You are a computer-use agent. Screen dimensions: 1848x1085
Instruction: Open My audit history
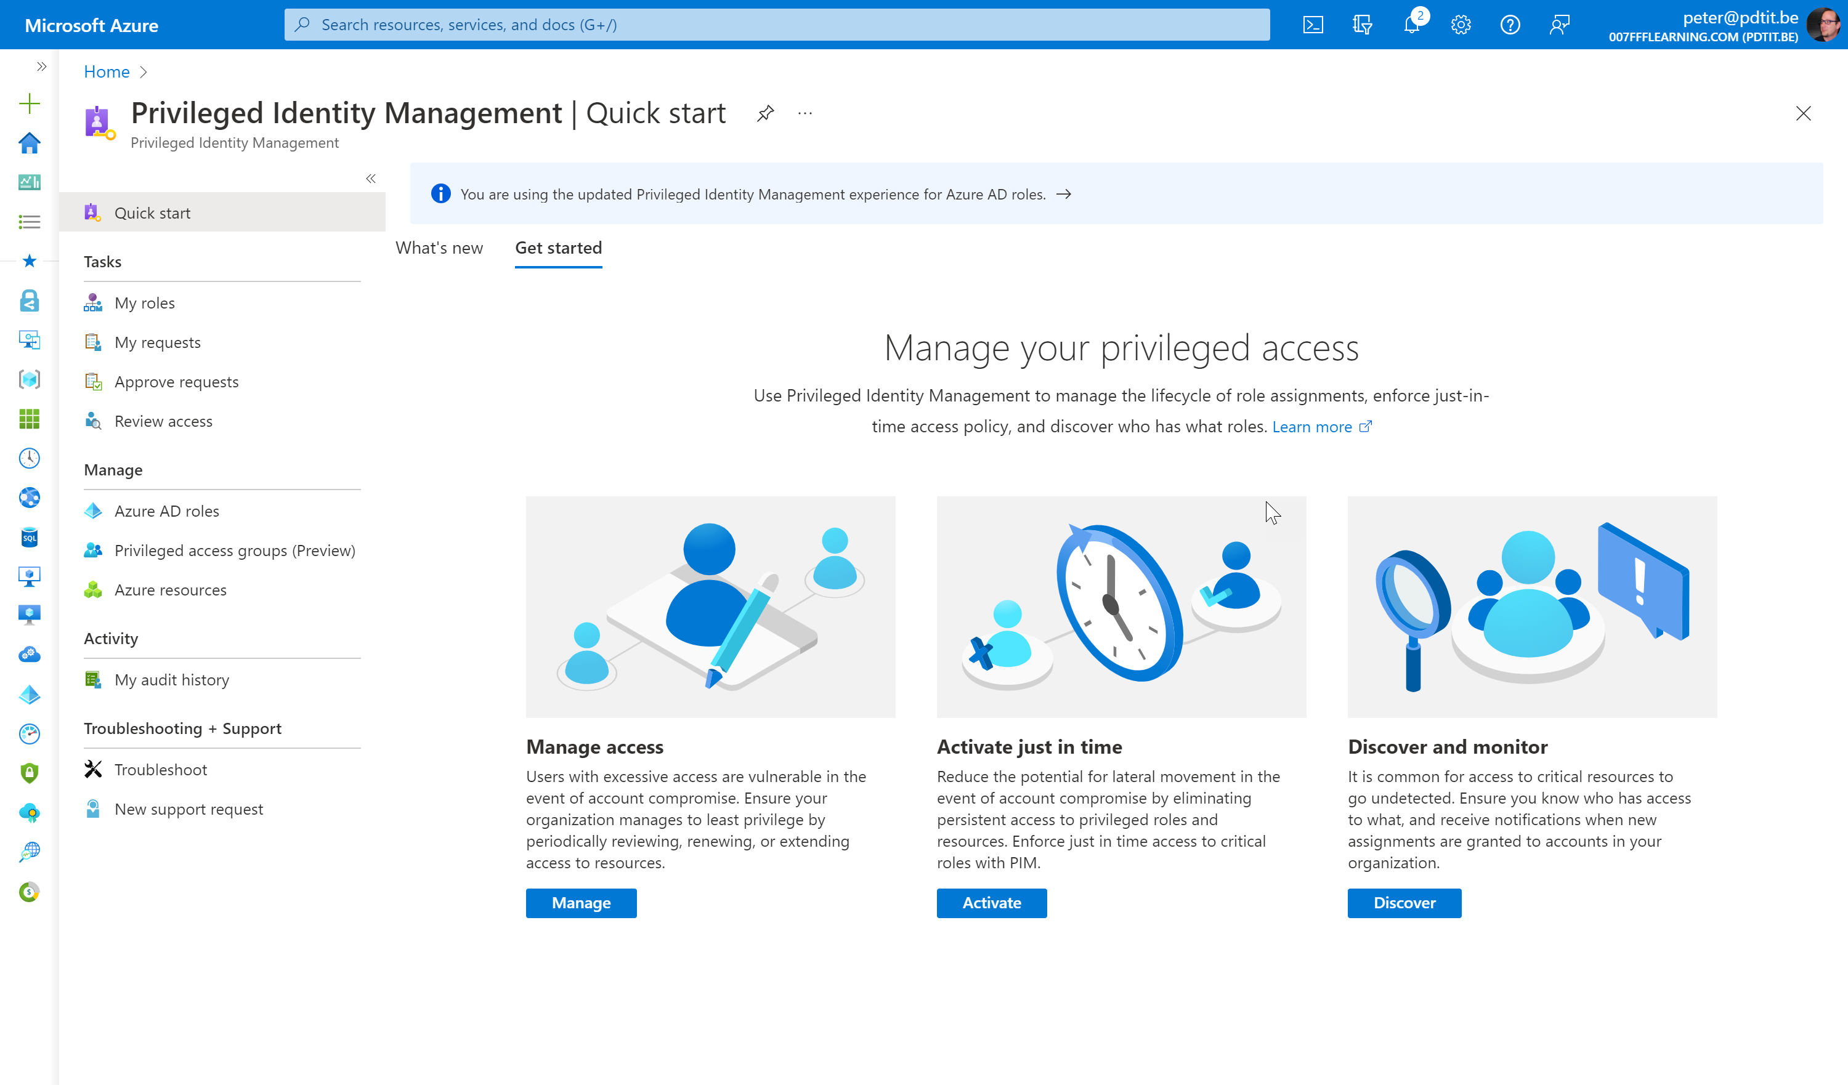coord(172,680)
